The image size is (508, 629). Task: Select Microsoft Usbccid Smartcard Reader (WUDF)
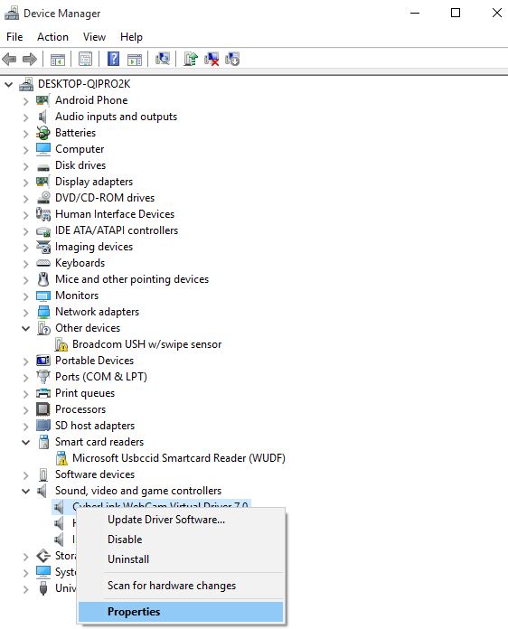(179, 458)
